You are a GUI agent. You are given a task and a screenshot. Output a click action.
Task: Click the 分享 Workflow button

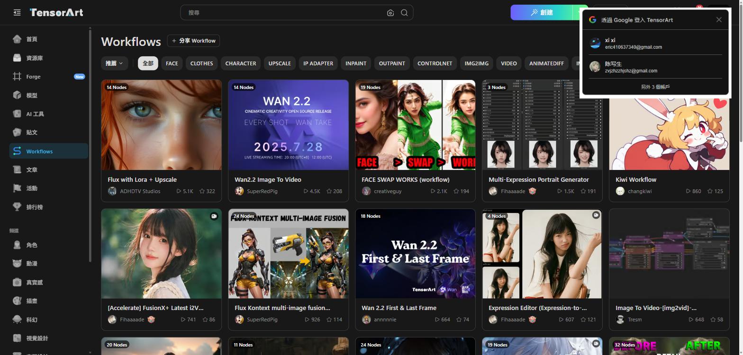click(193, 41)
